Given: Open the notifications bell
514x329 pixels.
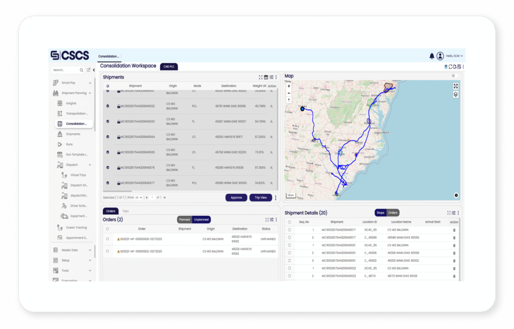Looking at the screenshot, I should pos(432,56).
